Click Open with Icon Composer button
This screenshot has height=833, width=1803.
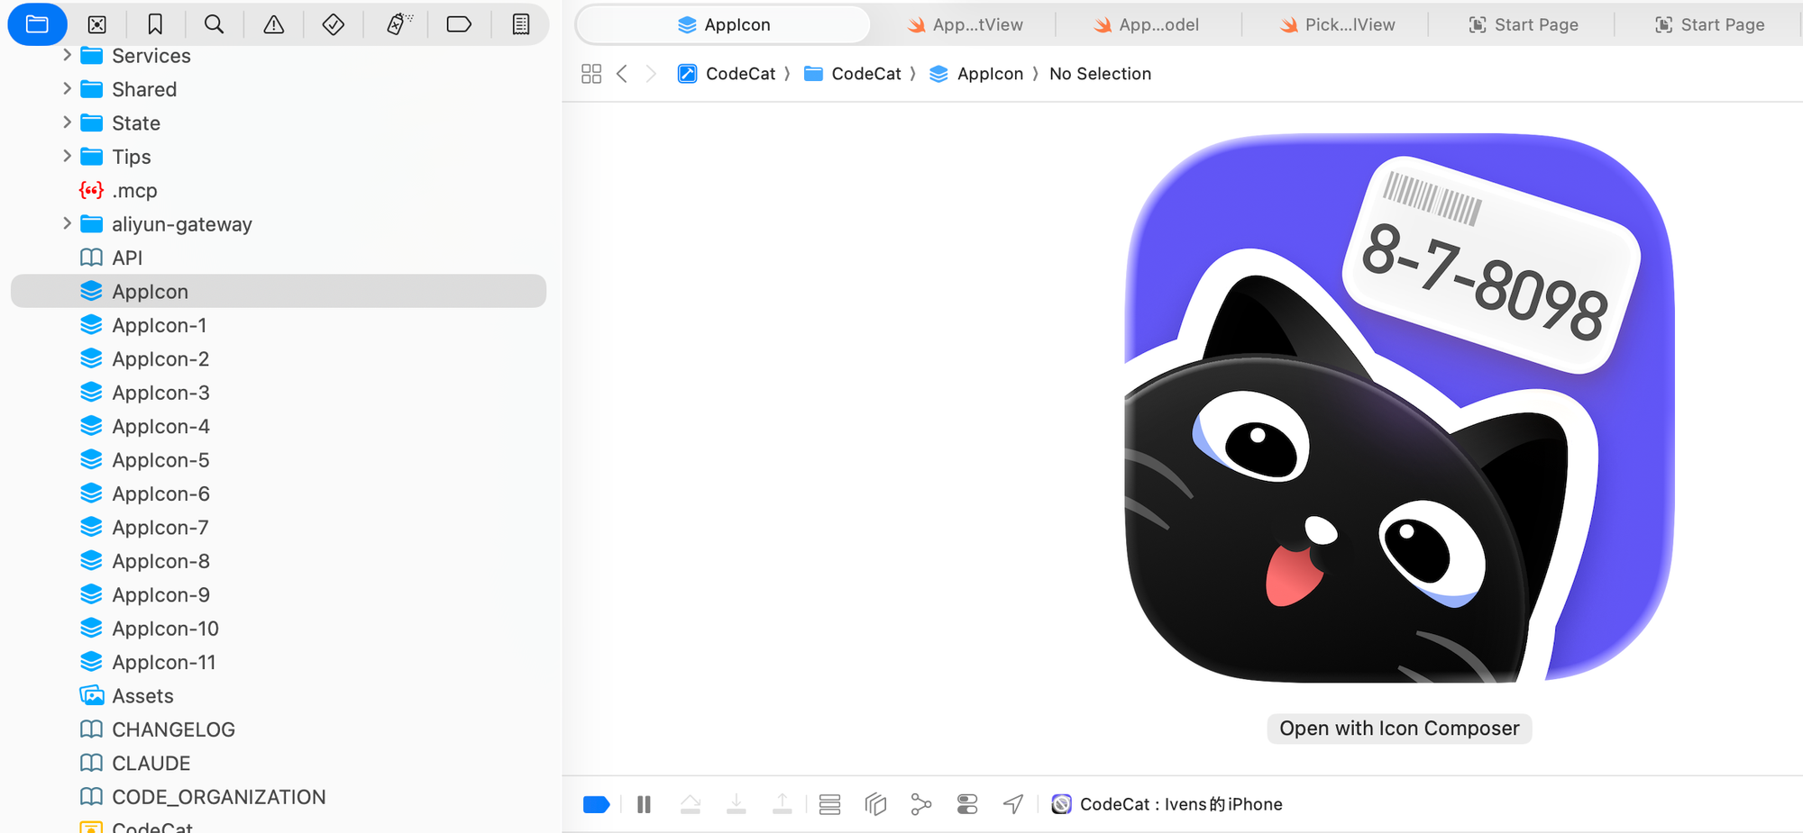click(x=1399, y=729)
